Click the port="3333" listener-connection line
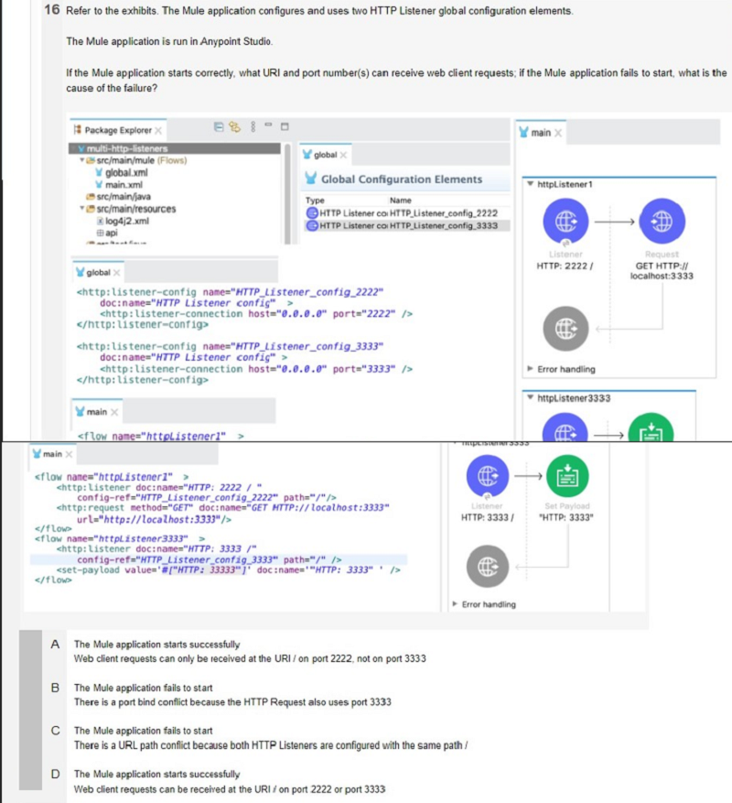The image size is (732, 803). click(256, 369)
